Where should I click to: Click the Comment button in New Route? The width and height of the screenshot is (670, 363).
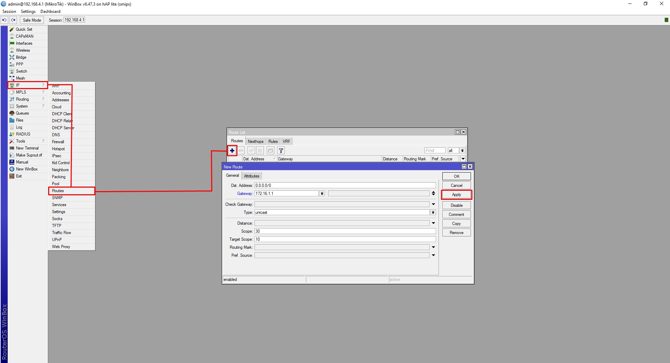(x=456, y=215)
